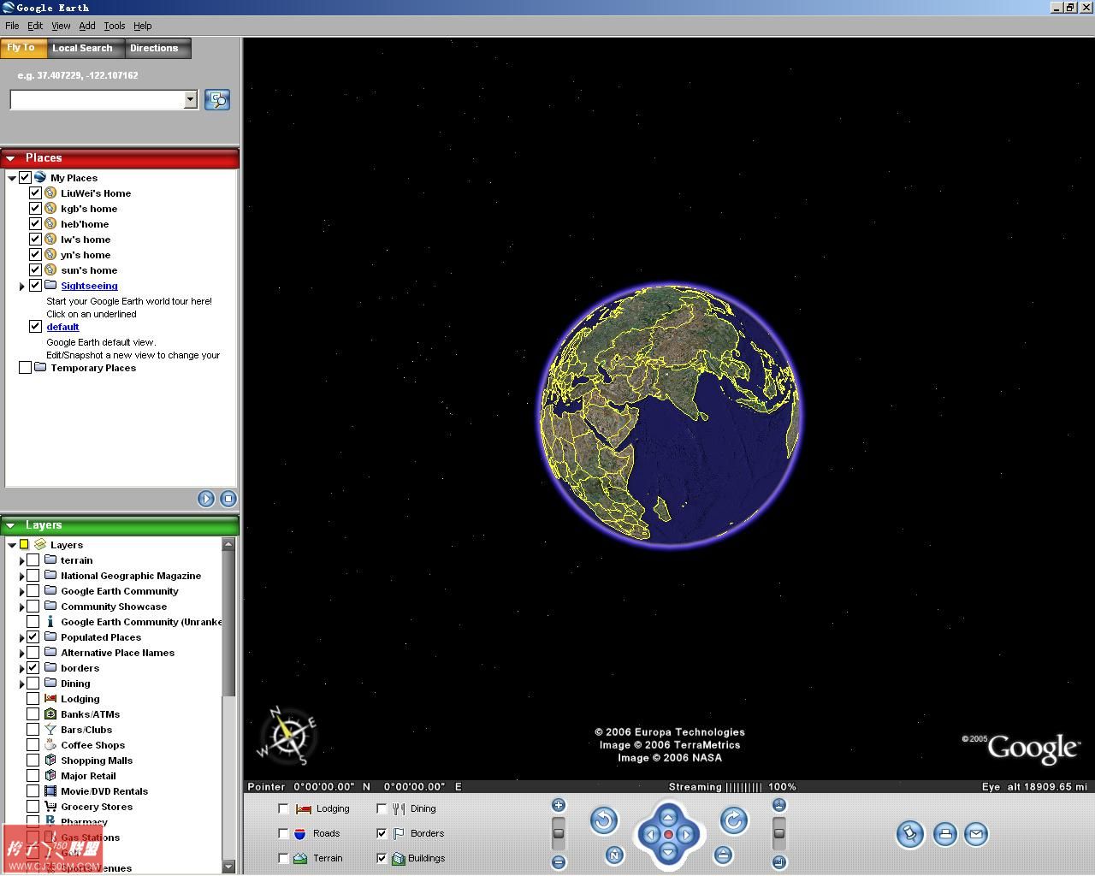Click the reset tilt button
The height and width of the screenshot is (876, 1095).
point(724,855)
